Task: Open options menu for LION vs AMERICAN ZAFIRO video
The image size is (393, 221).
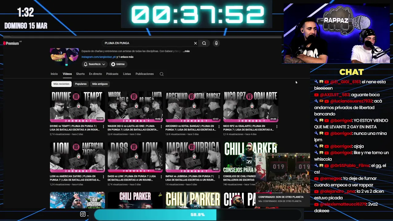Action: (x=103, y=177)
